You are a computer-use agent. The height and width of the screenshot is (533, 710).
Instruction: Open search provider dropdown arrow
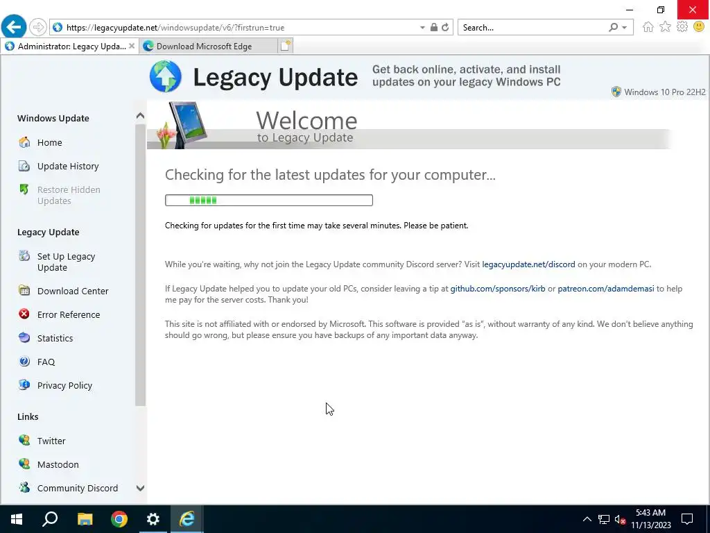click(x=625, y=28)
